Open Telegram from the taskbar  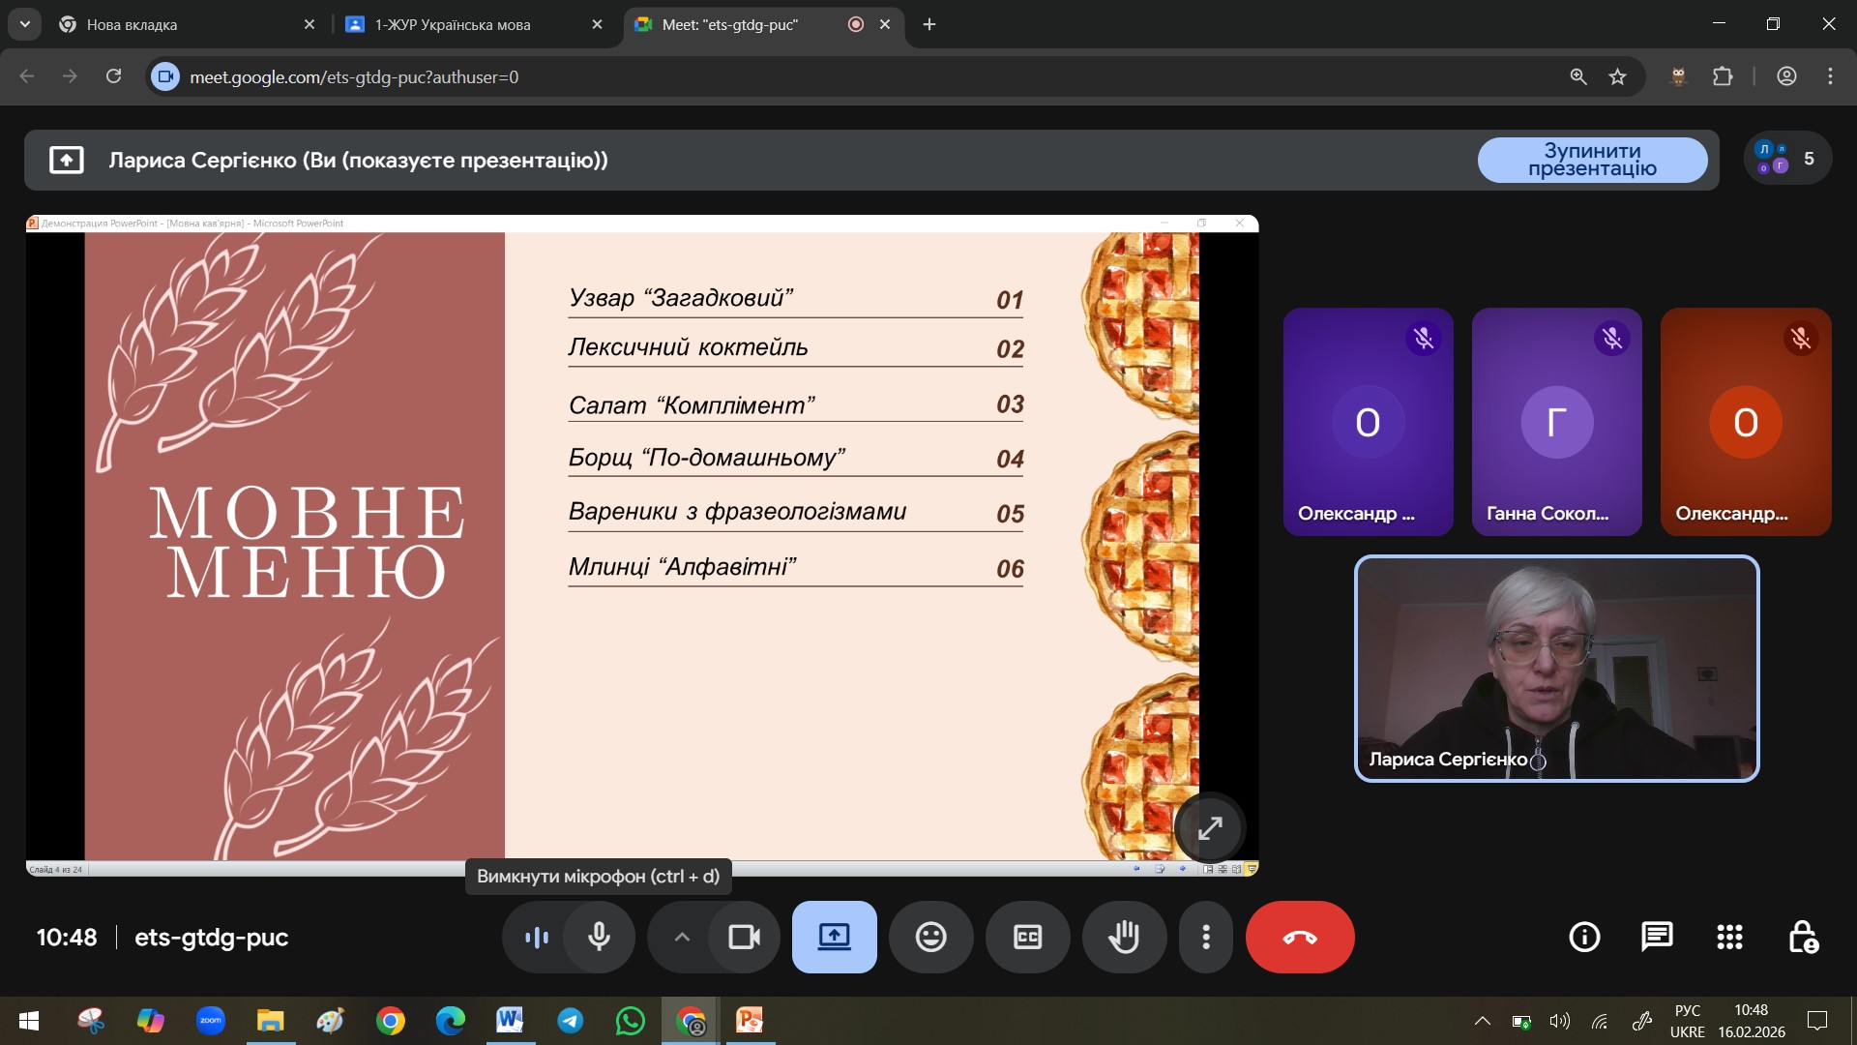[571, 1021]
